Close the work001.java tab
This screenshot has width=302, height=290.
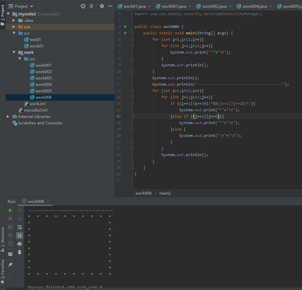(190, 6)
